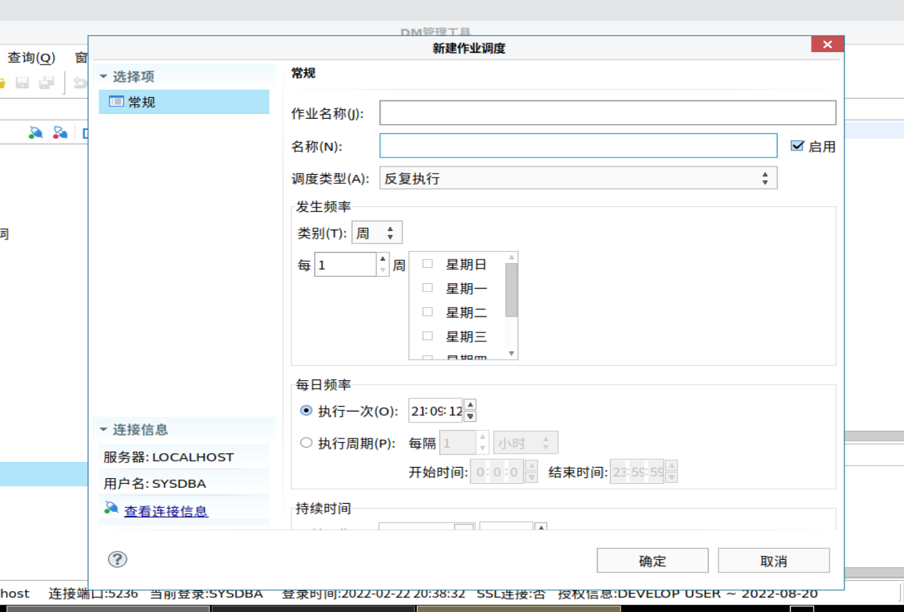Click the weekday list scrollbar thumb
The width and height of the screenshot is (904, 612).
pyautogui.click(x=511, y=290)
